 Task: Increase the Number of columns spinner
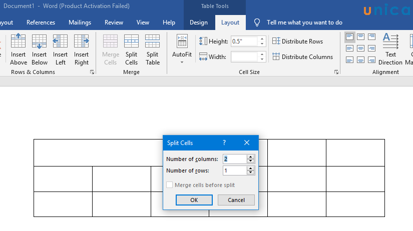click(x=251, y=156)
